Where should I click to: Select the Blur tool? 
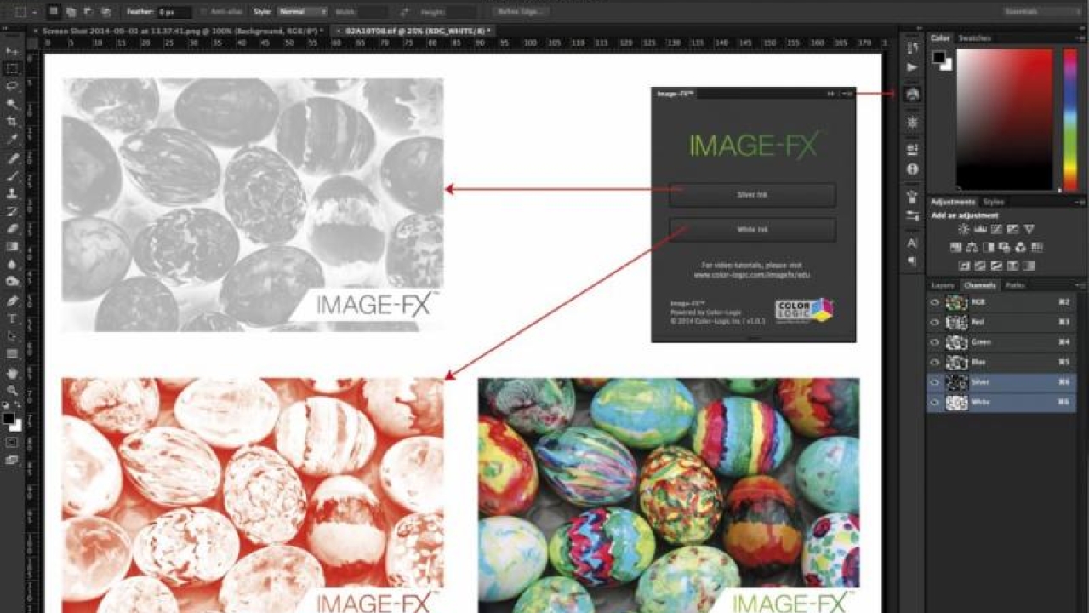[x=12, y=265]
